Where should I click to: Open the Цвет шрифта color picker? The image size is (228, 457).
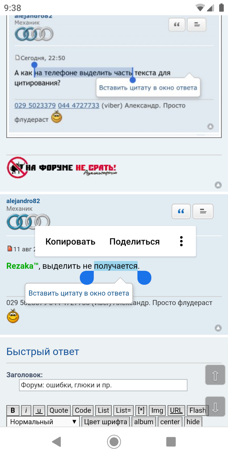tap(106, 422)
